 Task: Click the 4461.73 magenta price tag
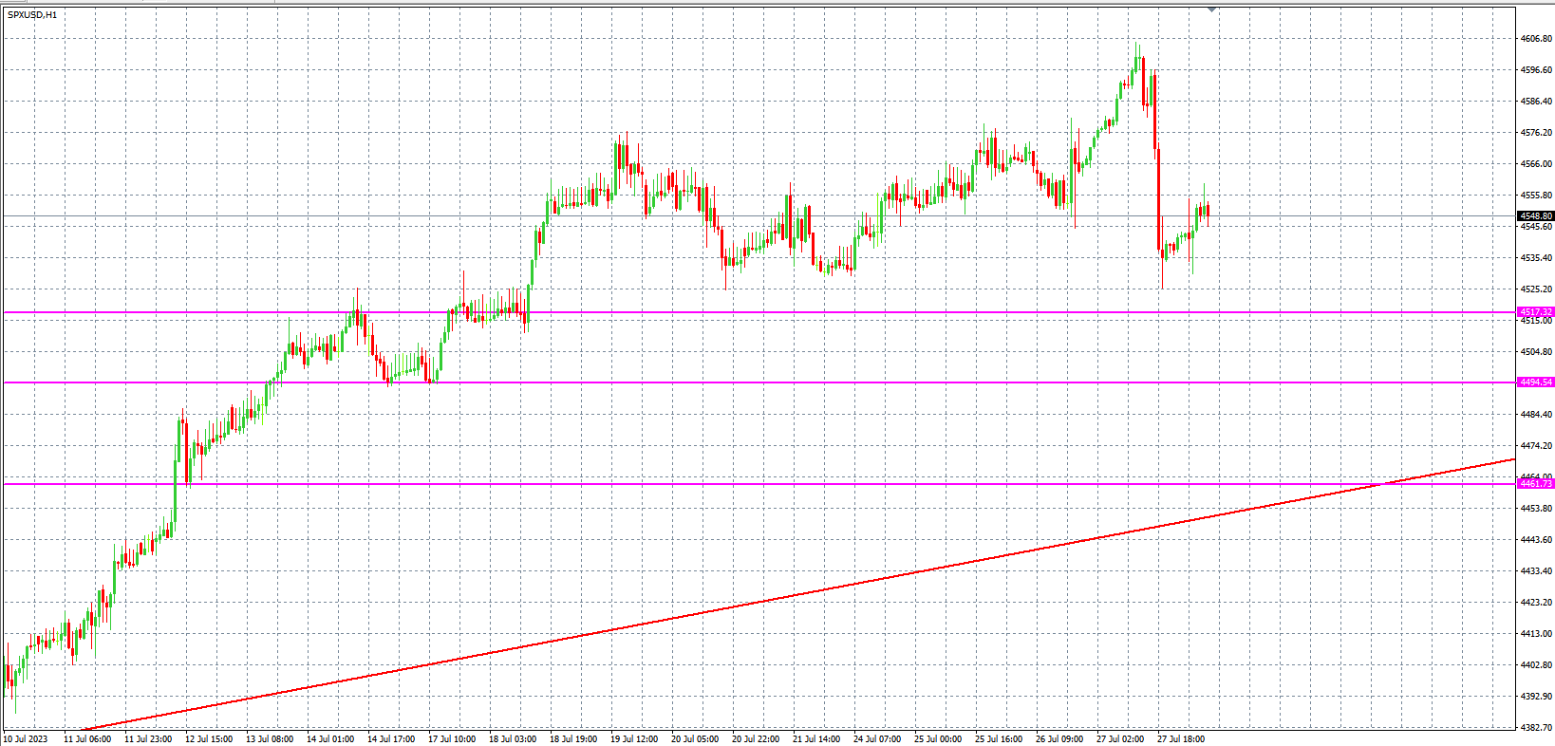[x=1535, y=484]
